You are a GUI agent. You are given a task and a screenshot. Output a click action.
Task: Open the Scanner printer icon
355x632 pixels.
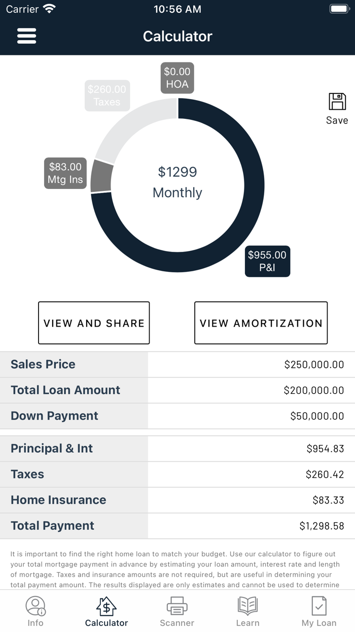pos(177,606)
